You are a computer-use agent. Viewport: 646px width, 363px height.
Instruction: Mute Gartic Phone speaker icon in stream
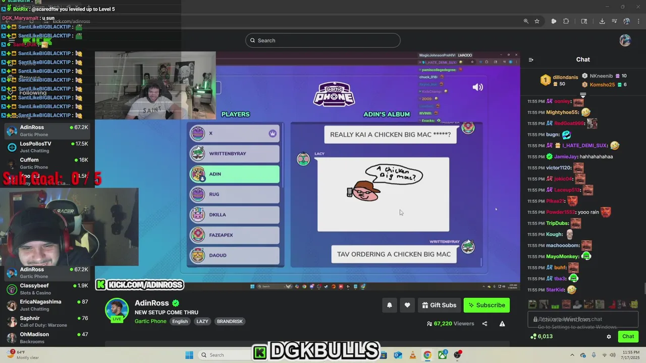click(x=477, y=87)
